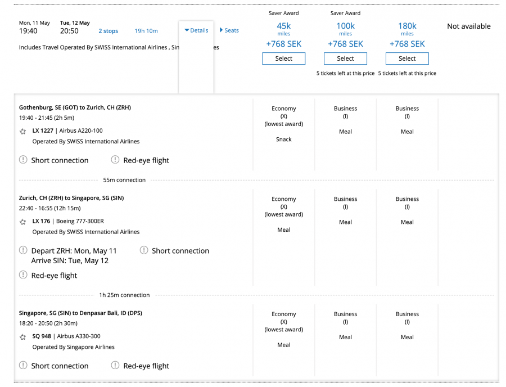This screenshot has height=387, width=506.
Task: Open the 2 stops details link
Action: [x=108, y=30]
